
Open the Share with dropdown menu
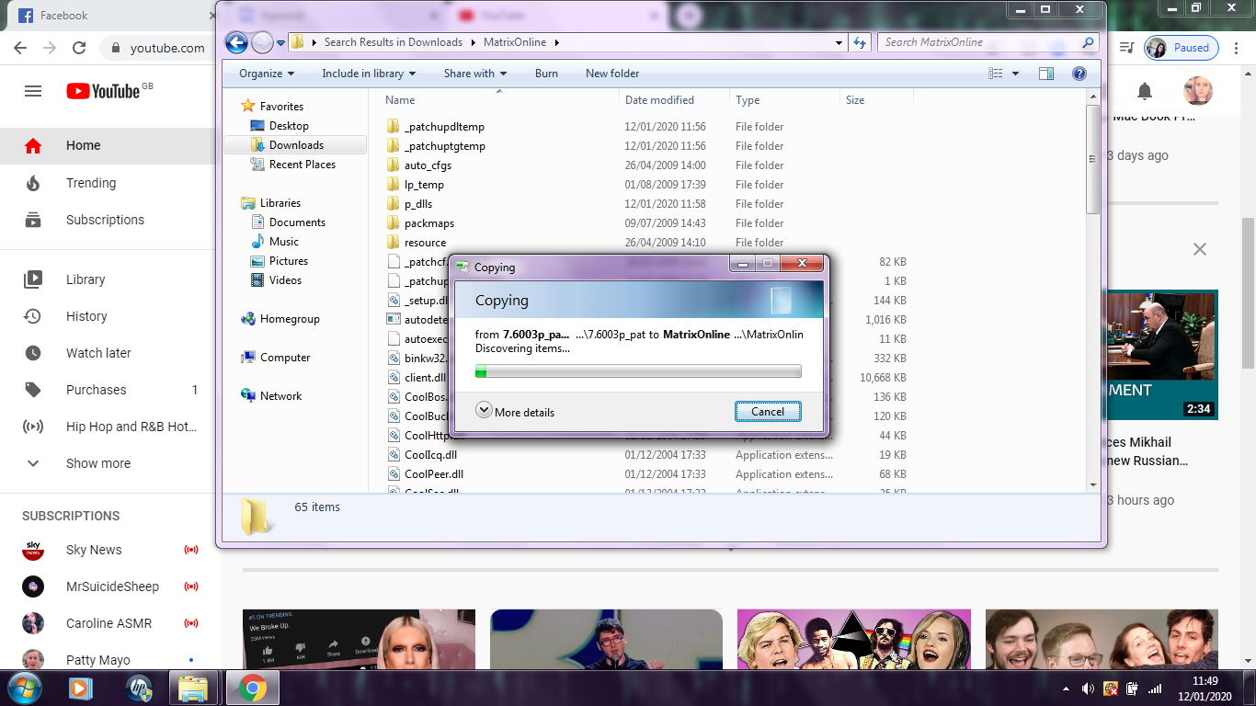(x=475, y=74)
